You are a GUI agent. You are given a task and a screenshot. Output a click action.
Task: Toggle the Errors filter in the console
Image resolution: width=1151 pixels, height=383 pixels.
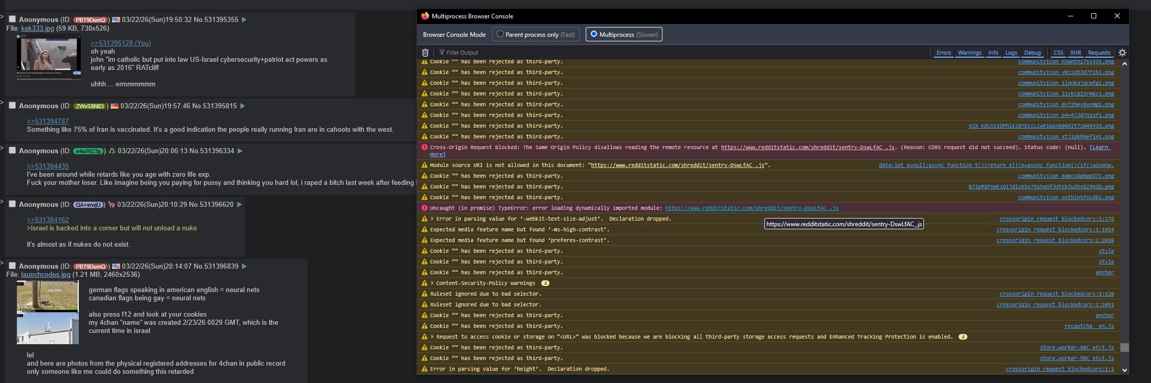point(943,53)
